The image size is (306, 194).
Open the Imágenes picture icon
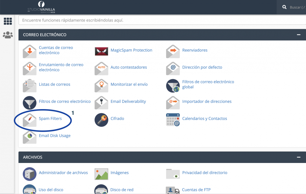click(101, 174)
